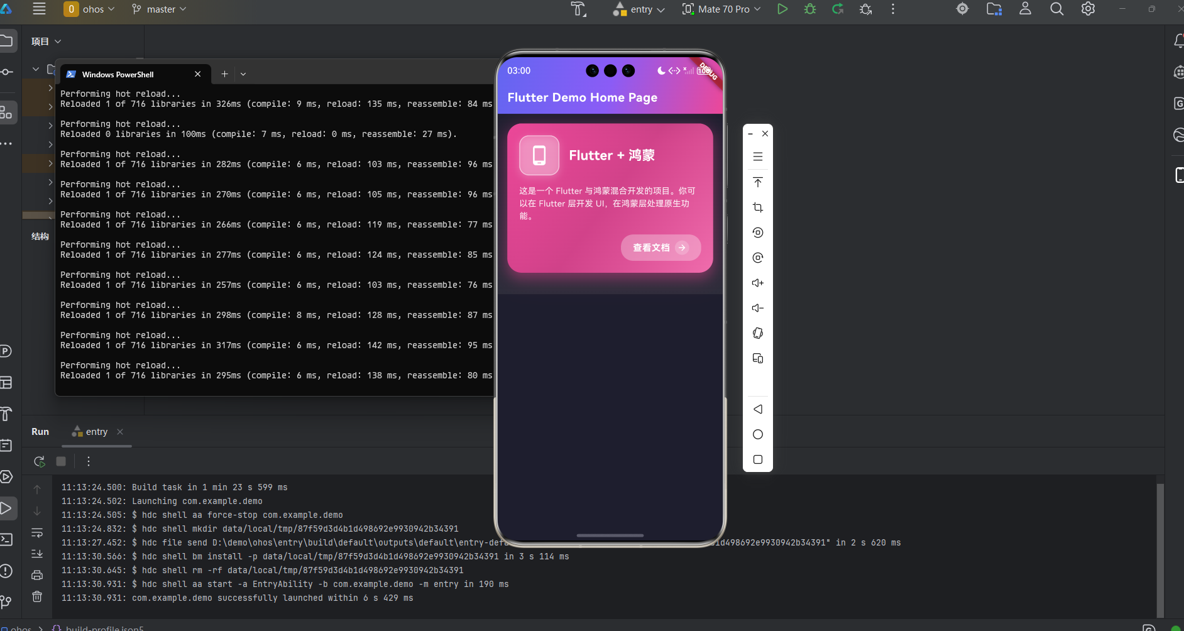
Task: Open the PowerShell tab dropdown arrow
Action: click(243, 74)
